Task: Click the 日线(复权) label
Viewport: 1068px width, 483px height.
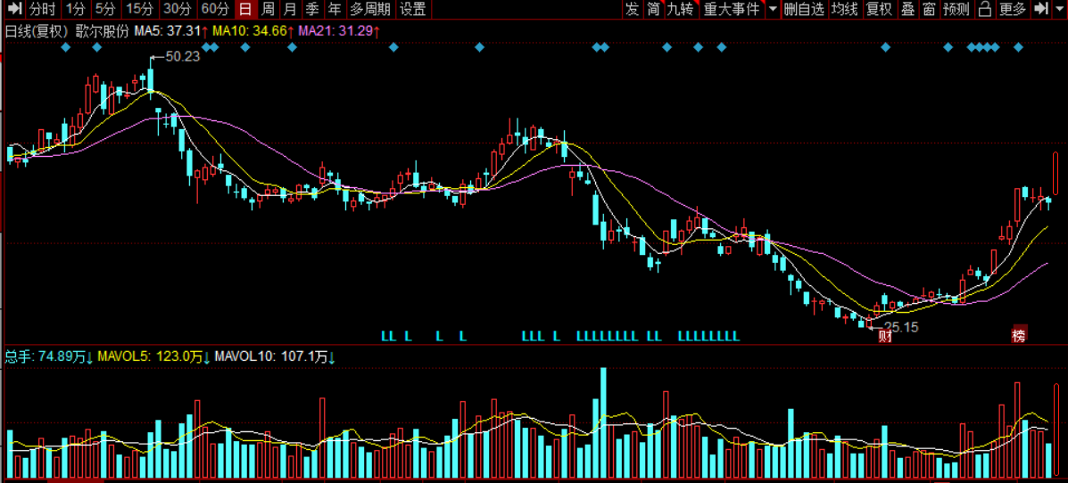Action: 37,30
